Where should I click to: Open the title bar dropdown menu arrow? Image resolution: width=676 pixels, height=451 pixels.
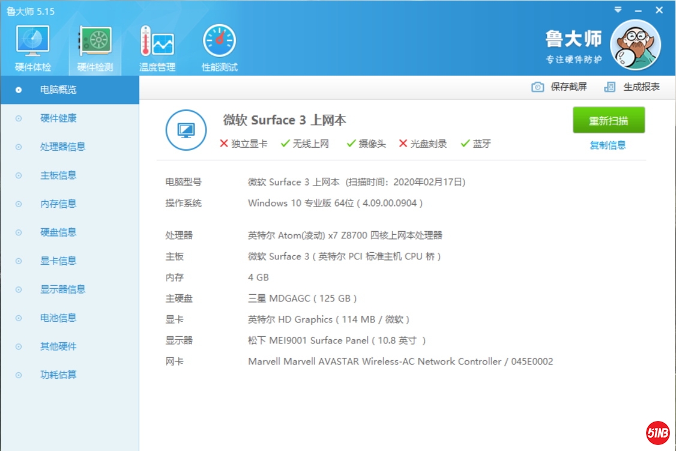[618, 10]
